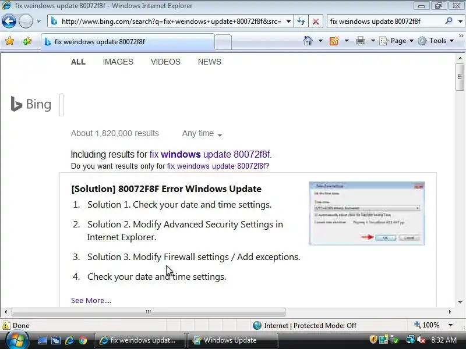
Task: Open the Tools menu
Action: point(436,41)
